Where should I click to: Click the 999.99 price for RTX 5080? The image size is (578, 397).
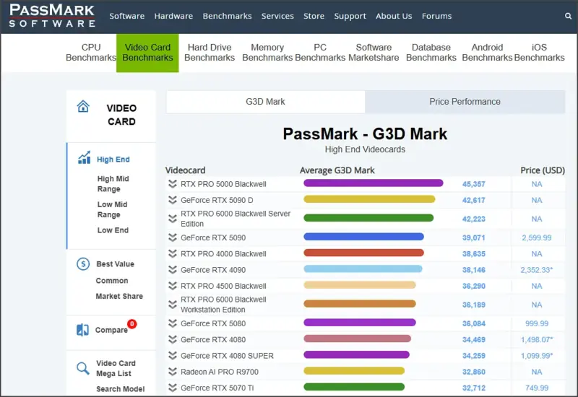click(x=537, y=323)
